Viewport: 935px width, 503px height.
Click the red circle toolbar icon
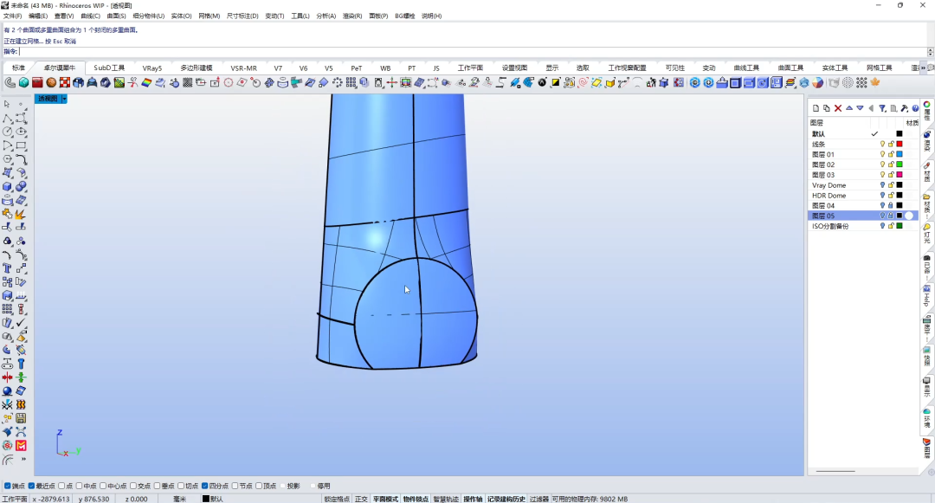tap(229, 82)
